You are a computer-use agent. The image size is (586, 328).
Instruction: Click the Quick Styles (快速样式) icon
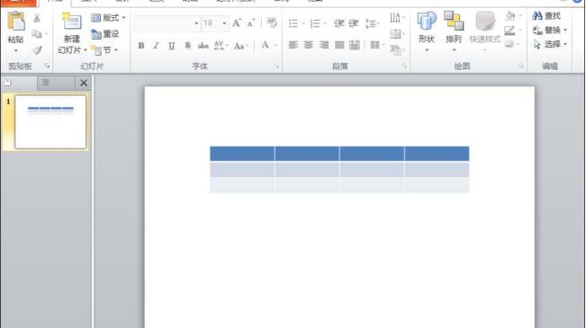point(485,22)
